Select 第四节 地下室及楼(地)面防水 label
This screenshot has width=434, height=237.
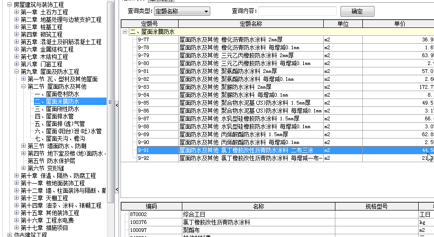67,153
